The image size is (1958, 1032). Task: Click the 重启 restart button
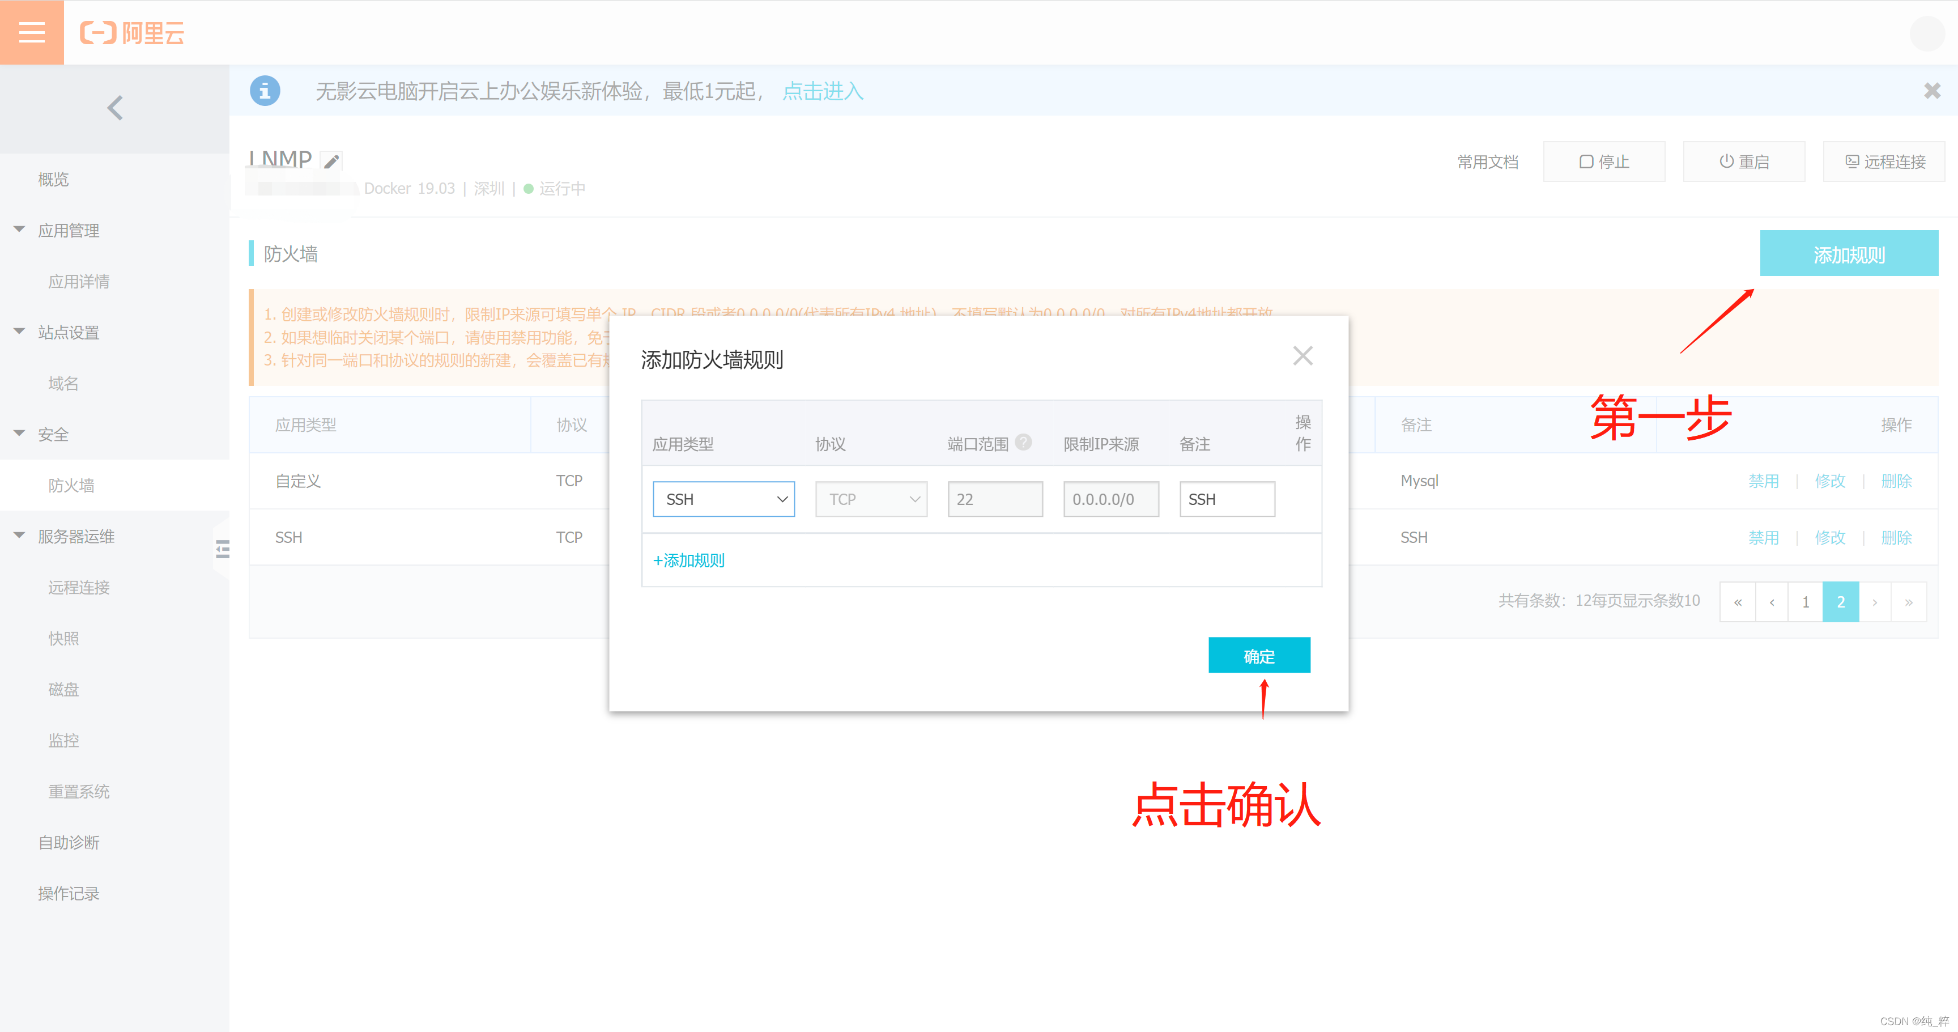pyautogui.click(x=1744, y=161)
